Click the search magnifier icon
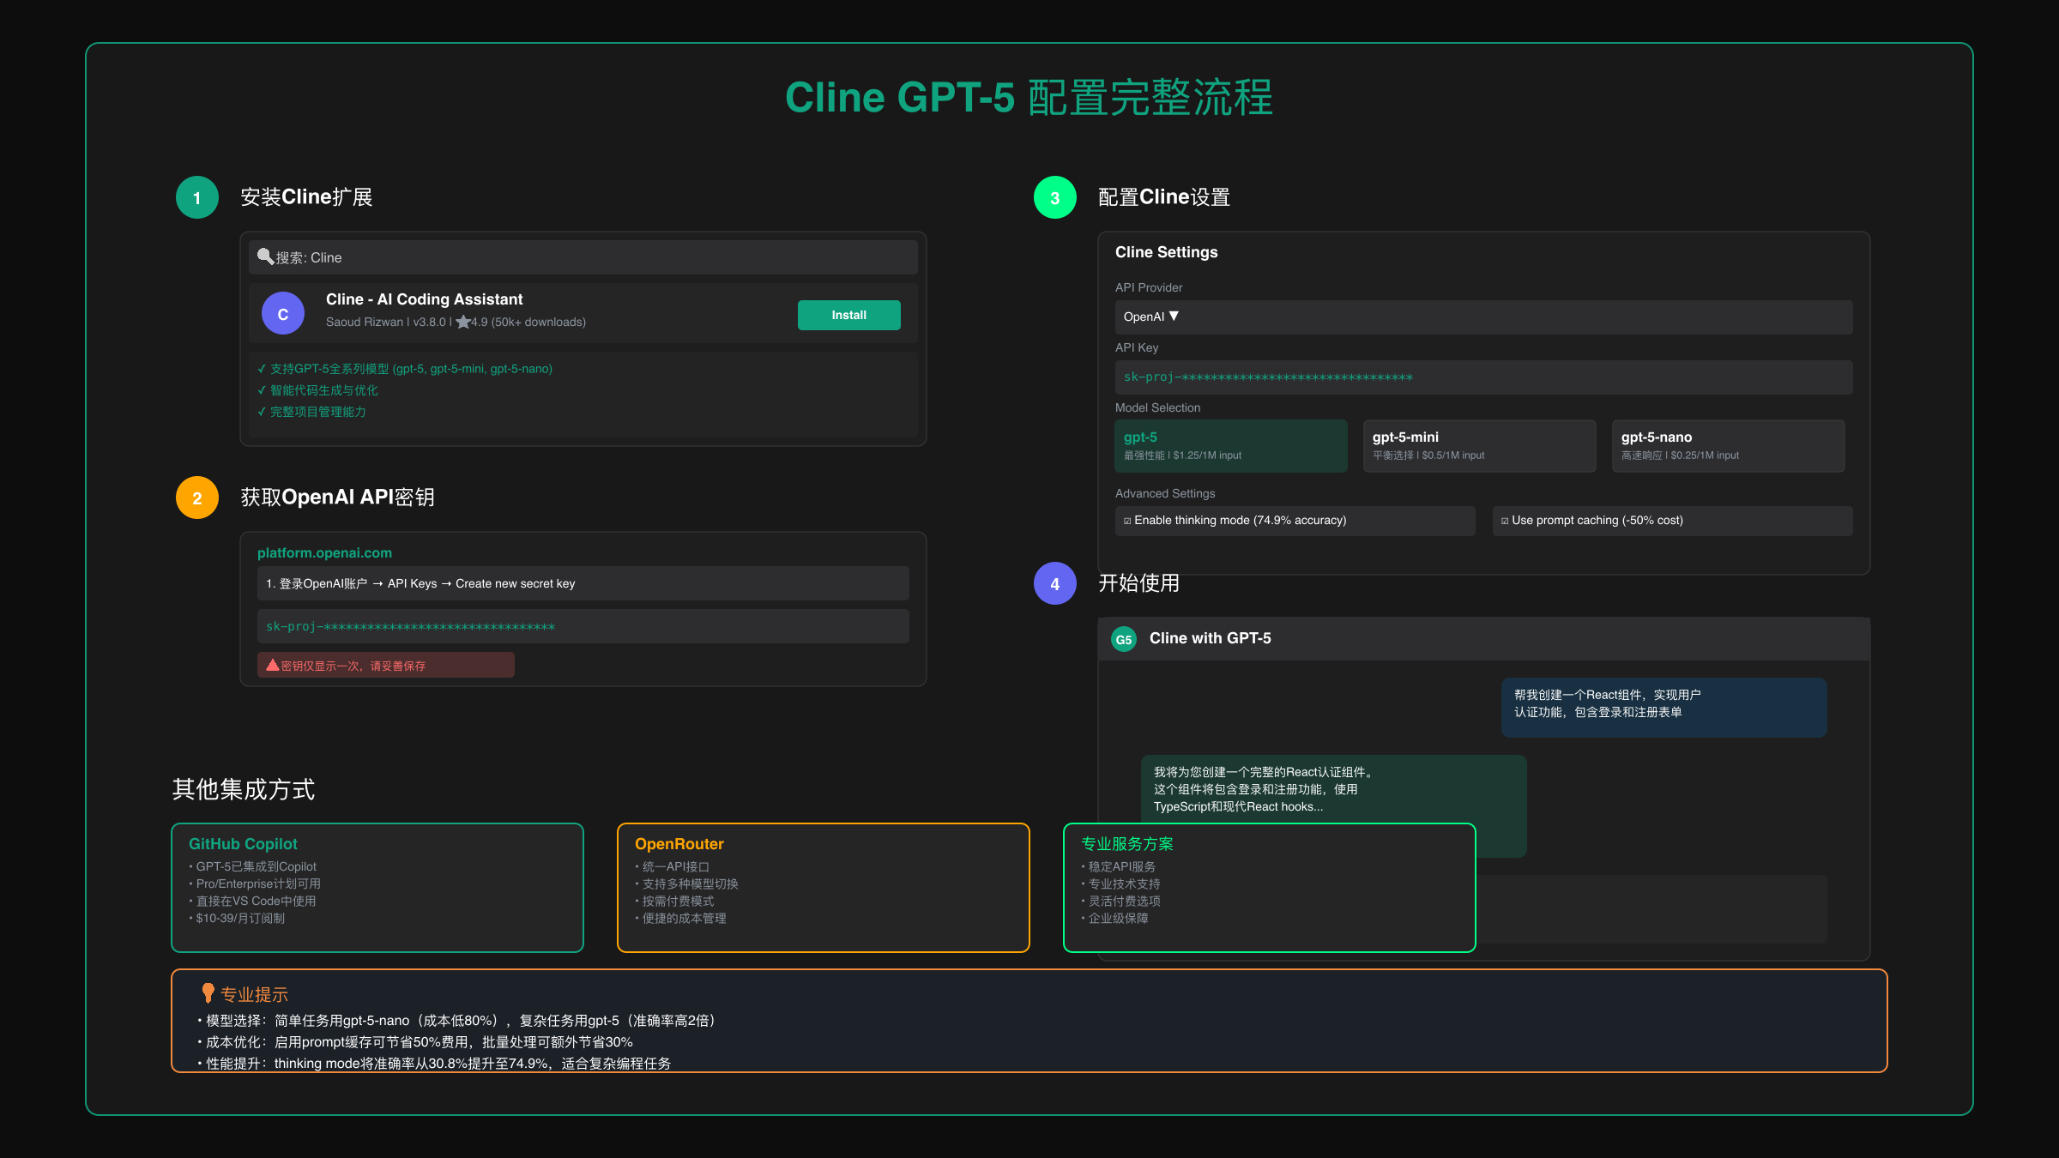Viewport: 2059px width, 1158px height. pos(266,256)
